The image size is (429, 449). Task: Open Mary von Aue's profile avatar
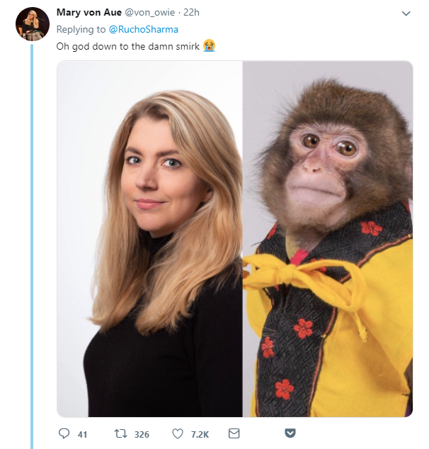[x=33, y=25]
